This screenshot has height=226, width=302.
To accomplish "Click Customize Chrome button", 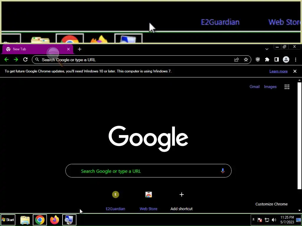I will pos(271,204).
